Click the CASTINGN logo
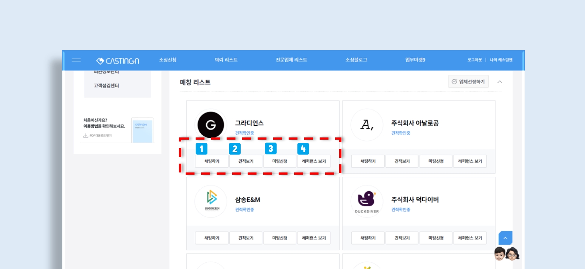 point(118,61)
